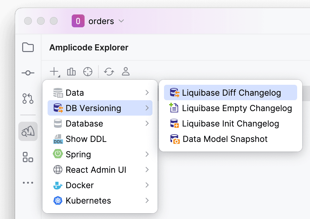Show more tool windows via ellipsis
Viewport: 310px width, 219px height.
28,183
